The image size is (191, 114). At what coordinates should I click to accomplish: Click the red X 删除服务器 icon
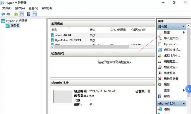click(x=160, y=79)
